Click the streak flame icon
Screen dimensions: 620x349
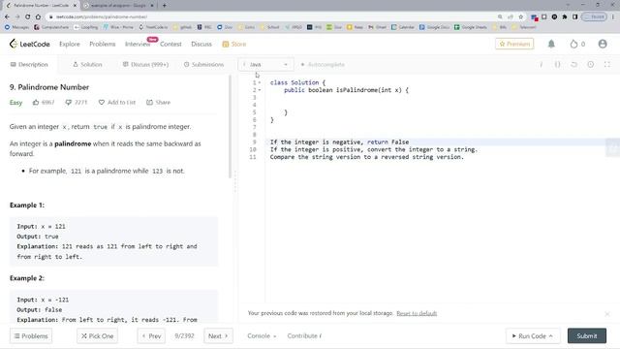pyautogui.click(x=573, y=44)
